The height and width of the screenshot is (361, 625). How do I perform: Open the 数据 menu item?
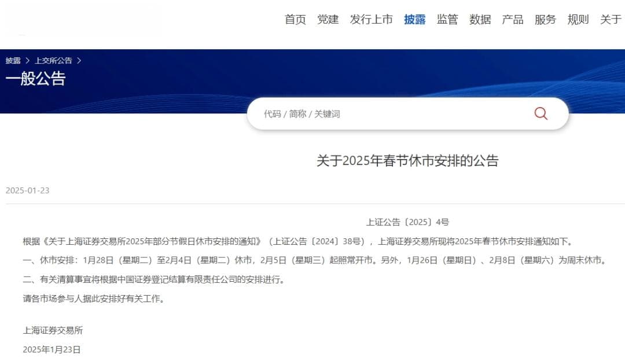tap(480, 19)
